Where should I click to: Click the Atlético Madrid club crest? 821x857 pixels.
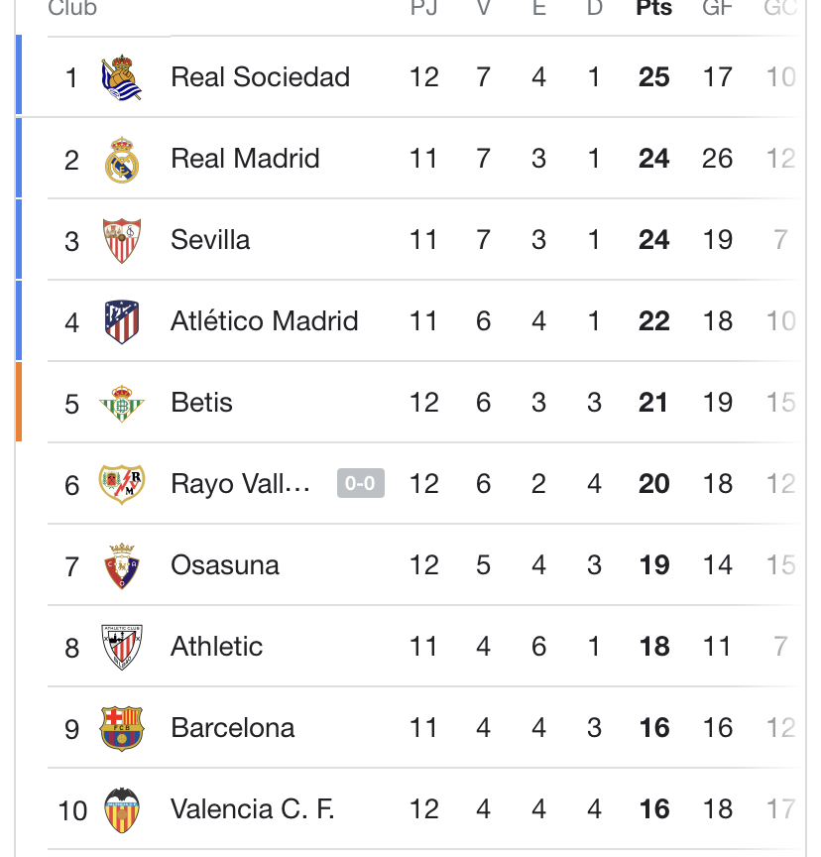(121, 322)
